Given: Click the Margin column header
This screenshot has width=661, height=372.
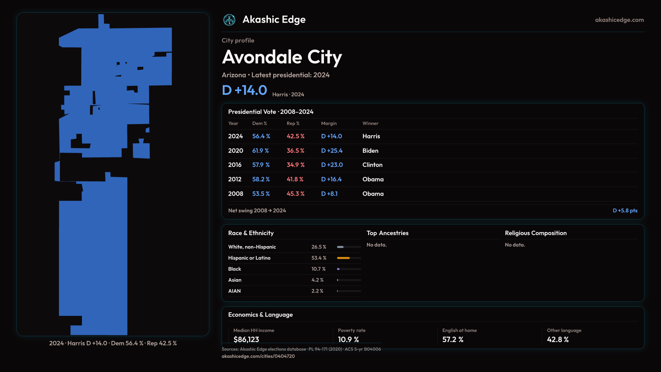Looking at the screenshot, I should pyautogui.click(x=329, y=123).
